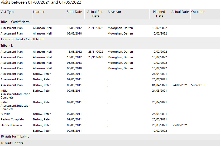
Task: Click the Tribal - Cardiff North group row
Action: pos(15,22)
